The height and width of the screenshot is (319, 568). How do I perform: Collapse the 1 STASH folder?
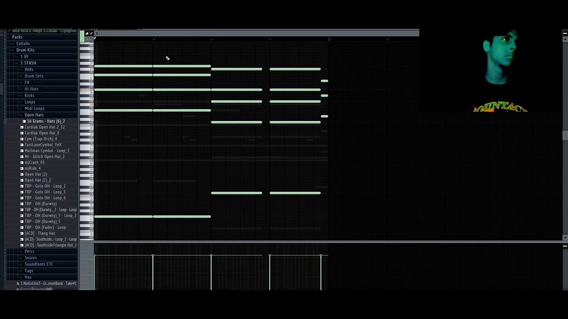click(28, 63)
